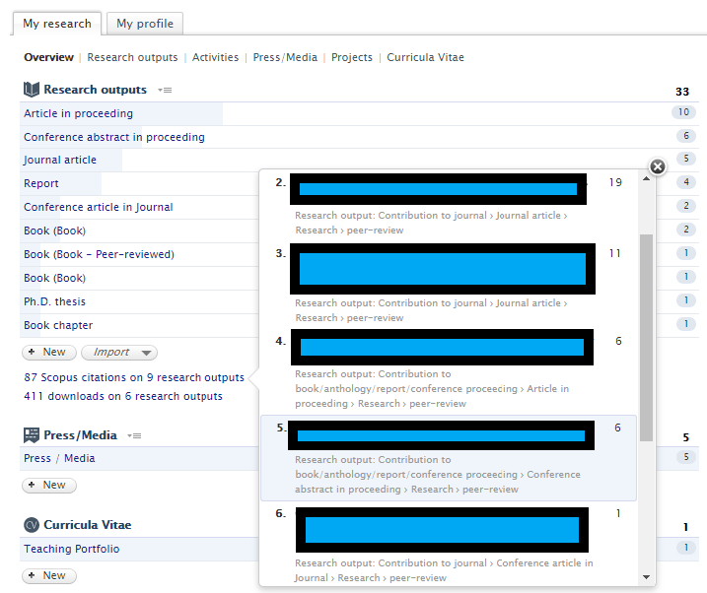Screen dimensions: 707x593
Task: Open the Article in proceeding row
Action: point(359,113)
